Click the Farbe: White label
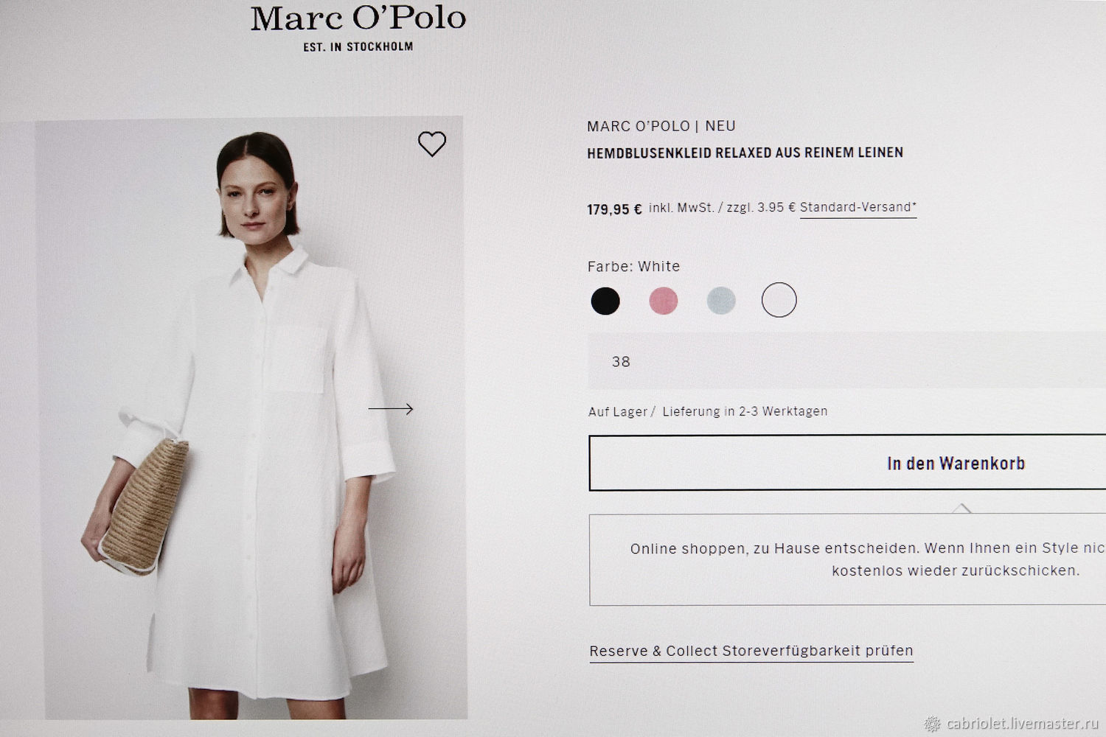Image resolution: width=1106 pixels, height=737 pixels. (633, 266)
